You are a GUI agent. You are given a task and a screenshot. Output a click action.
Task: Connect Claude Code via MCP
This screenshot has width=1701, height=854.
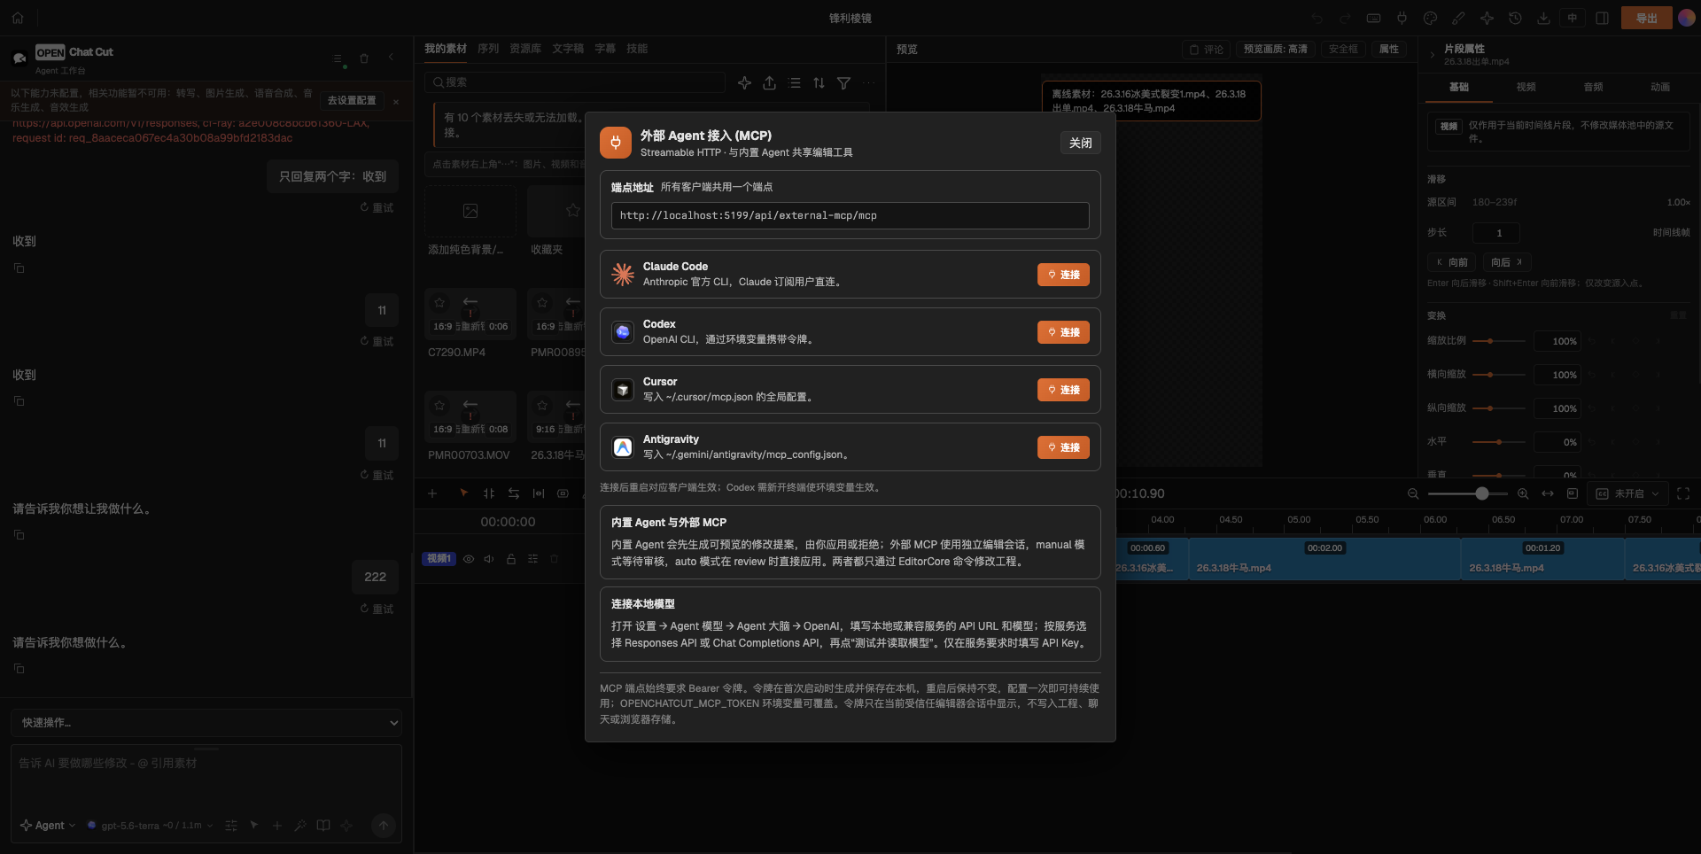tap(1063, 275)
